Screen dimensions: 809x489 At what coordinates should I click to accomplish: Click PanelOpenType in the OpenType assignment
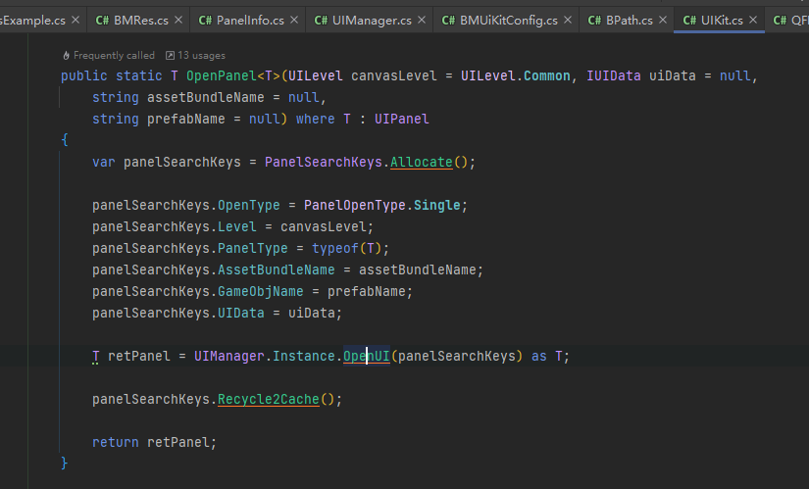(x=354, y=205)
